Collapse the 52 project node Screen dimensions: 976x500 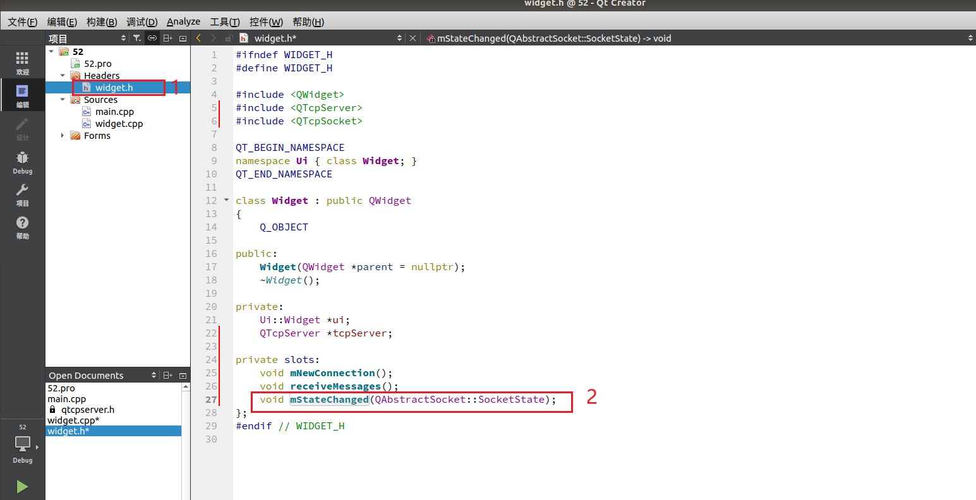coord(51,52)
